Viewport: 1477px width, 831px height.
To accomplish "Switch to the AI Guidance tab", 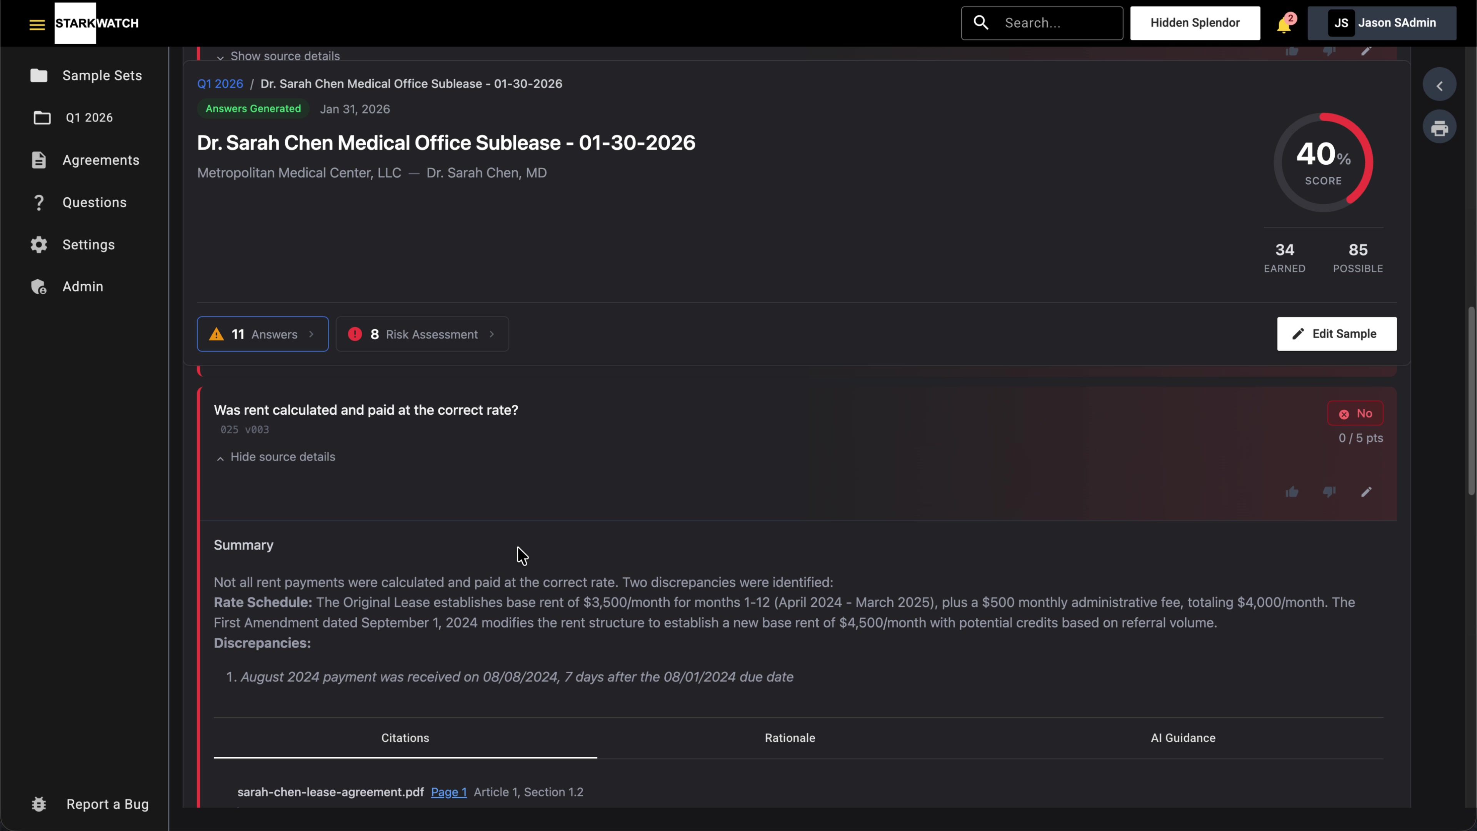I will click(1182, 738).
